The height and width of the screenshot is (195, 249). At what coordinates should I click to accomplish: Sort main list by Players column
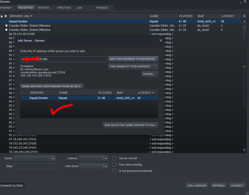187,16
